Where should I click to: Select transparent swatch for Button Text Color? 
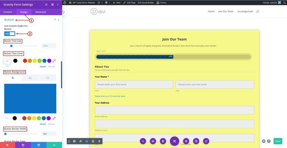pos(54,61)
